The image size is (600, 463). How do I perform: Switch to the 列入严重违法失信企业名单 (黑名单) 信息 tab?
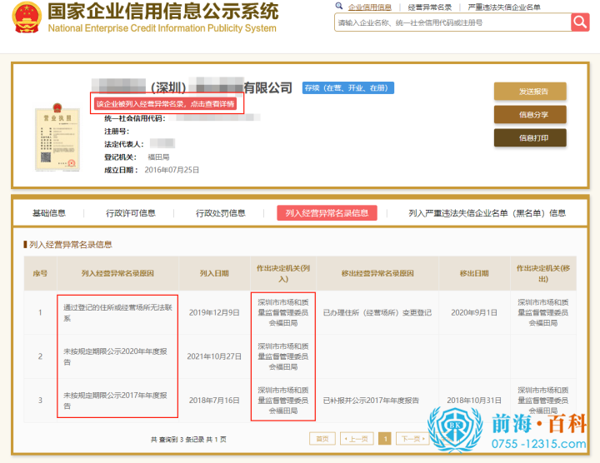(487, 213)
